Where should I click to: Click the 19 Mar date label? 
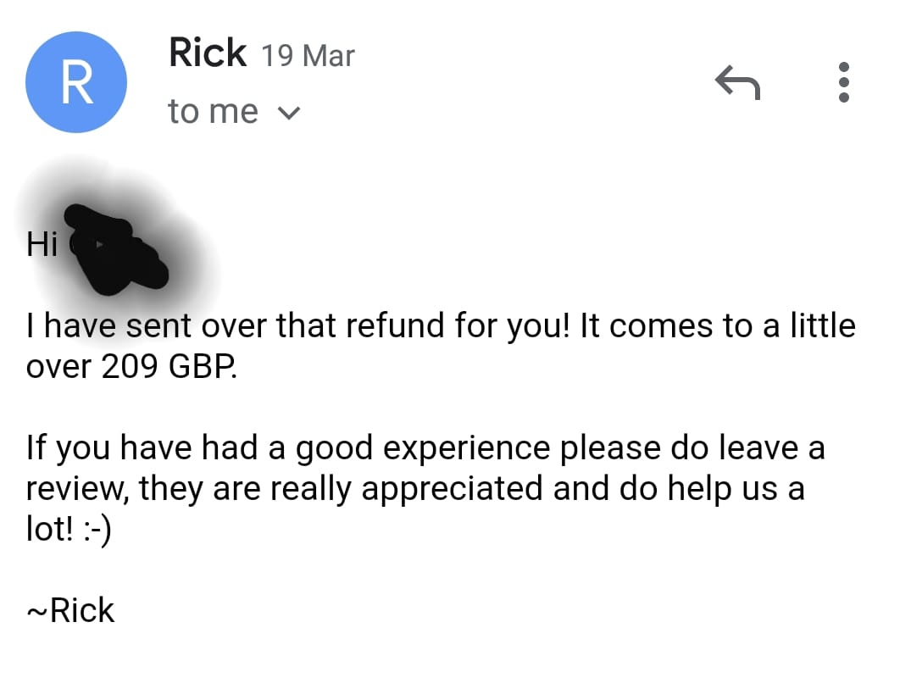click(x=308, y=56)
